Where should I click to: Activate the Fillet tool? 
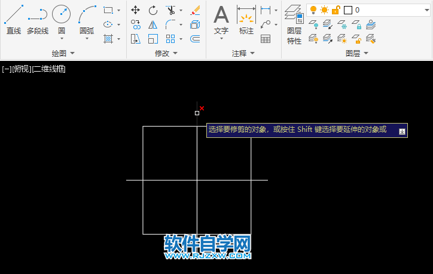click(170, 24)
